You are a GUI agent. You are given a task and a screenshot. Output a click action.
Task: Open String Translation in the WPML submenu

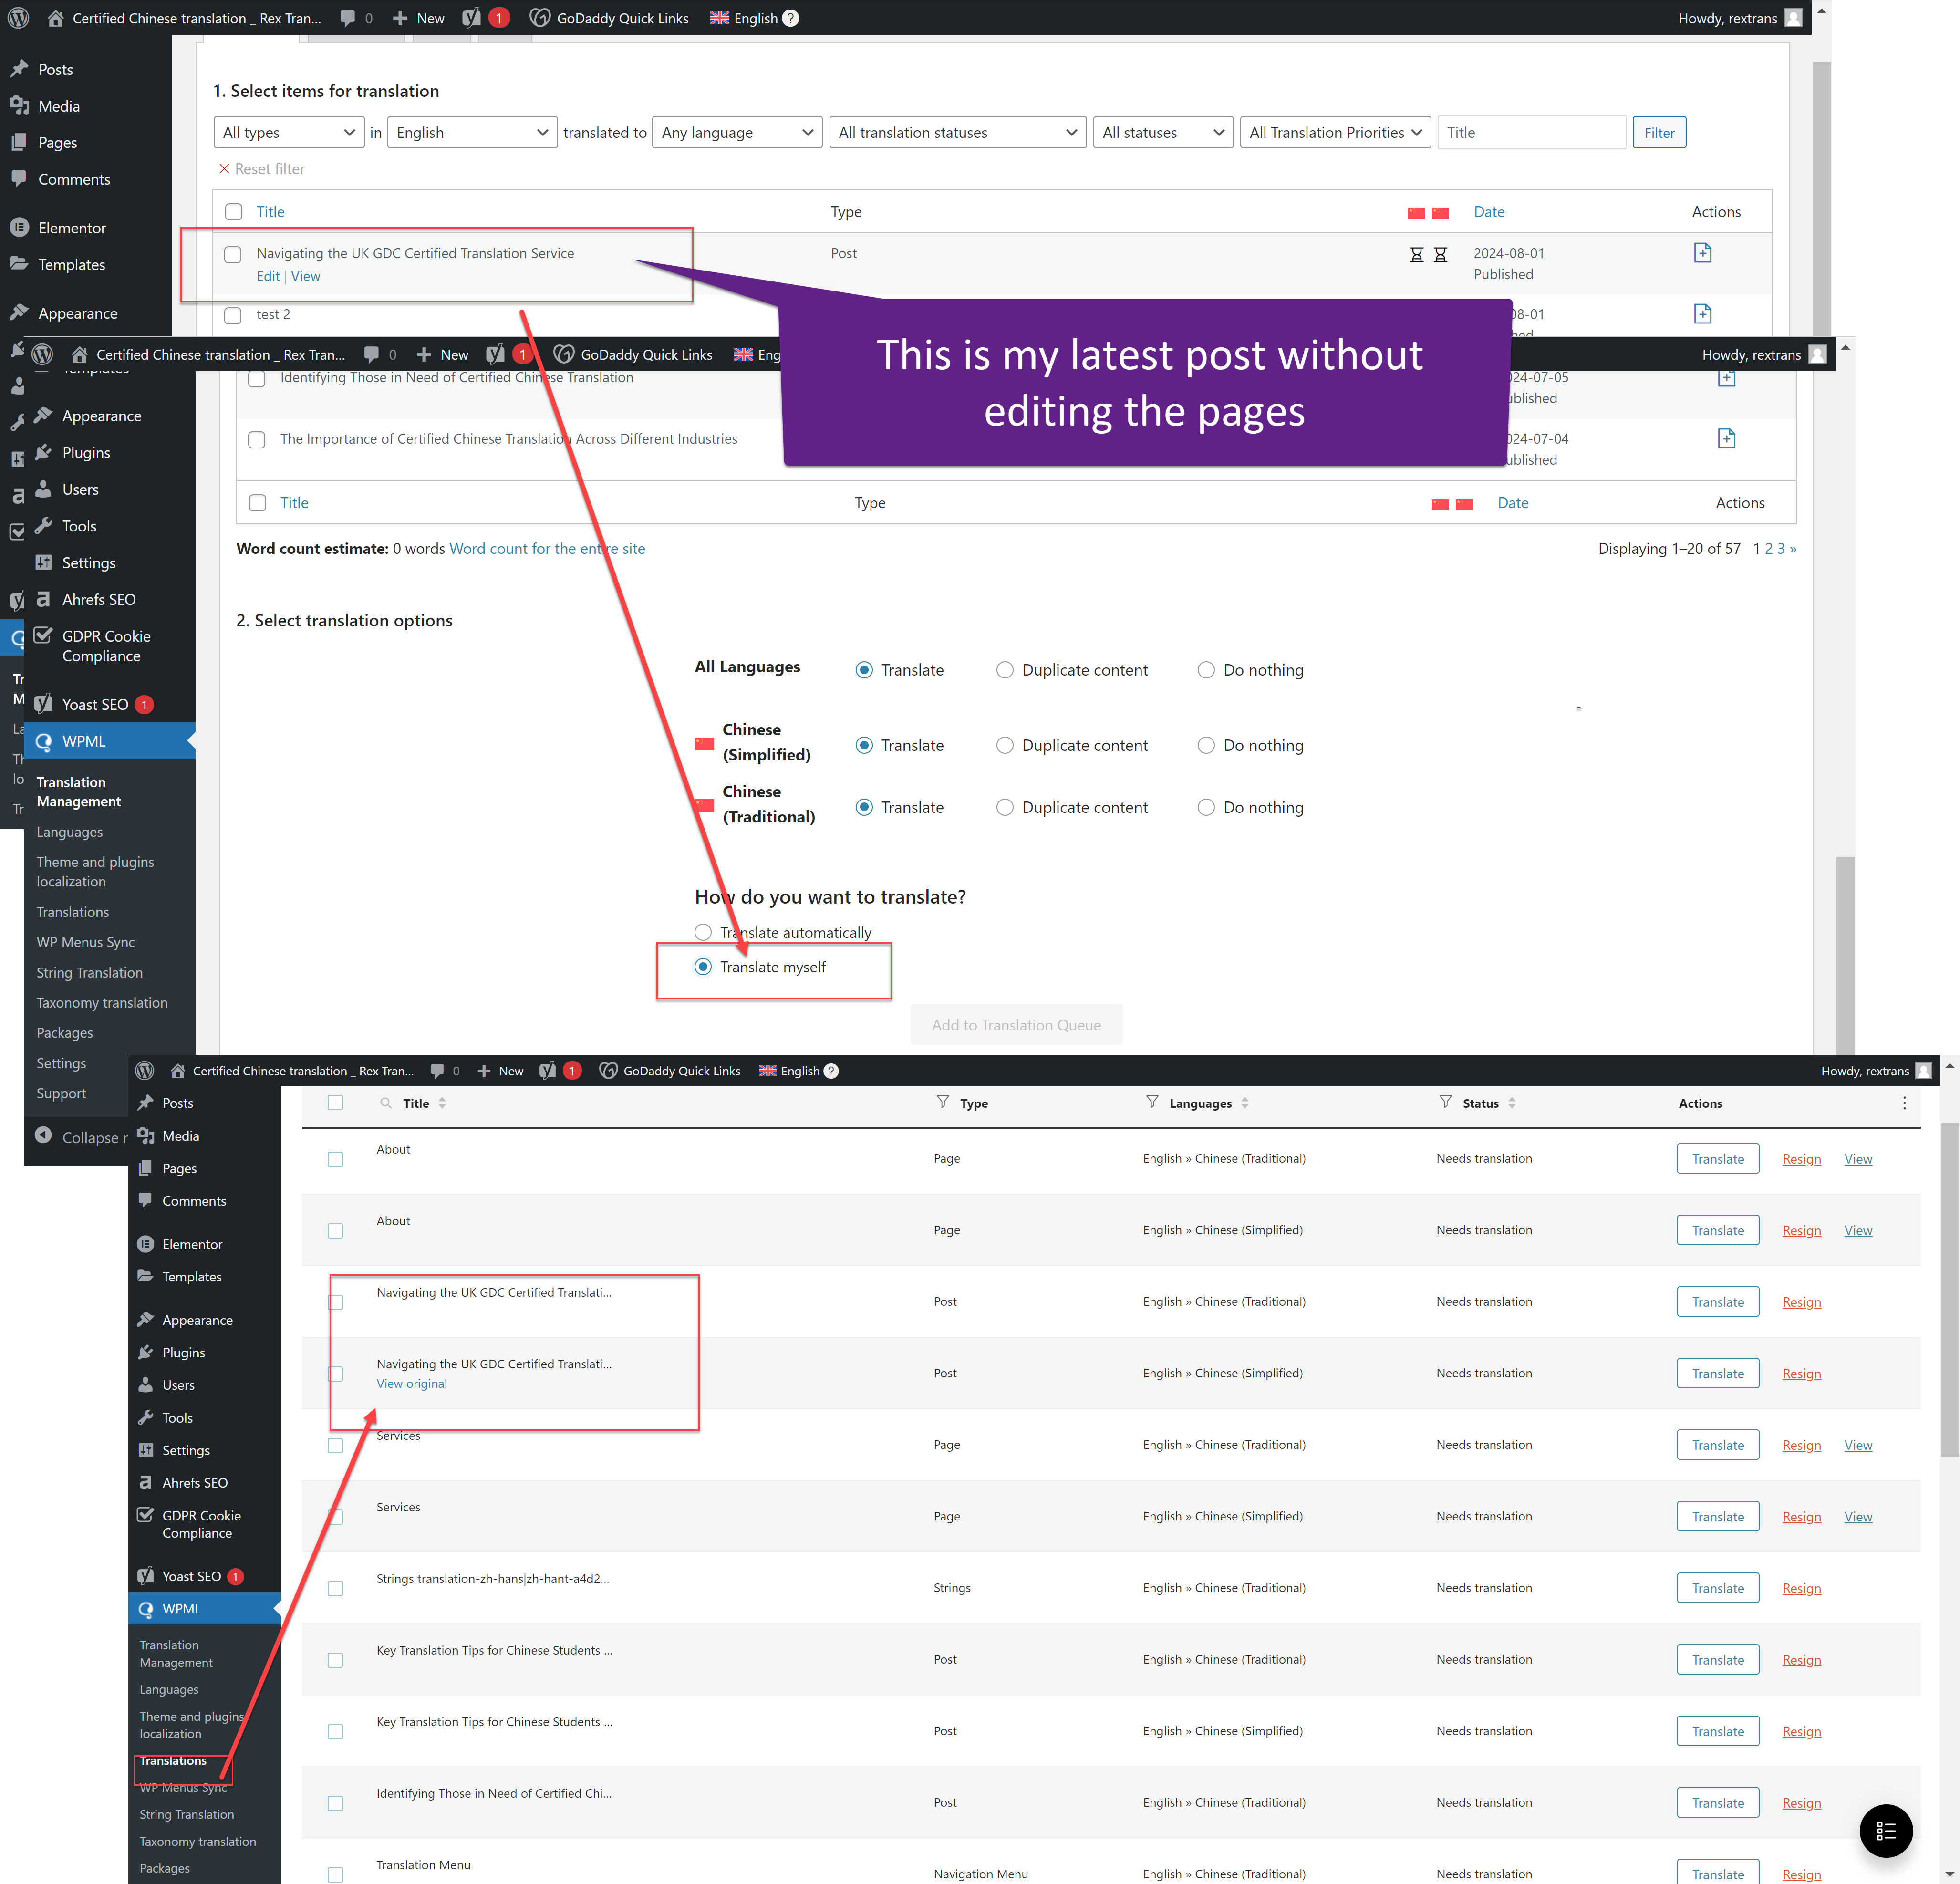[89, 972]
